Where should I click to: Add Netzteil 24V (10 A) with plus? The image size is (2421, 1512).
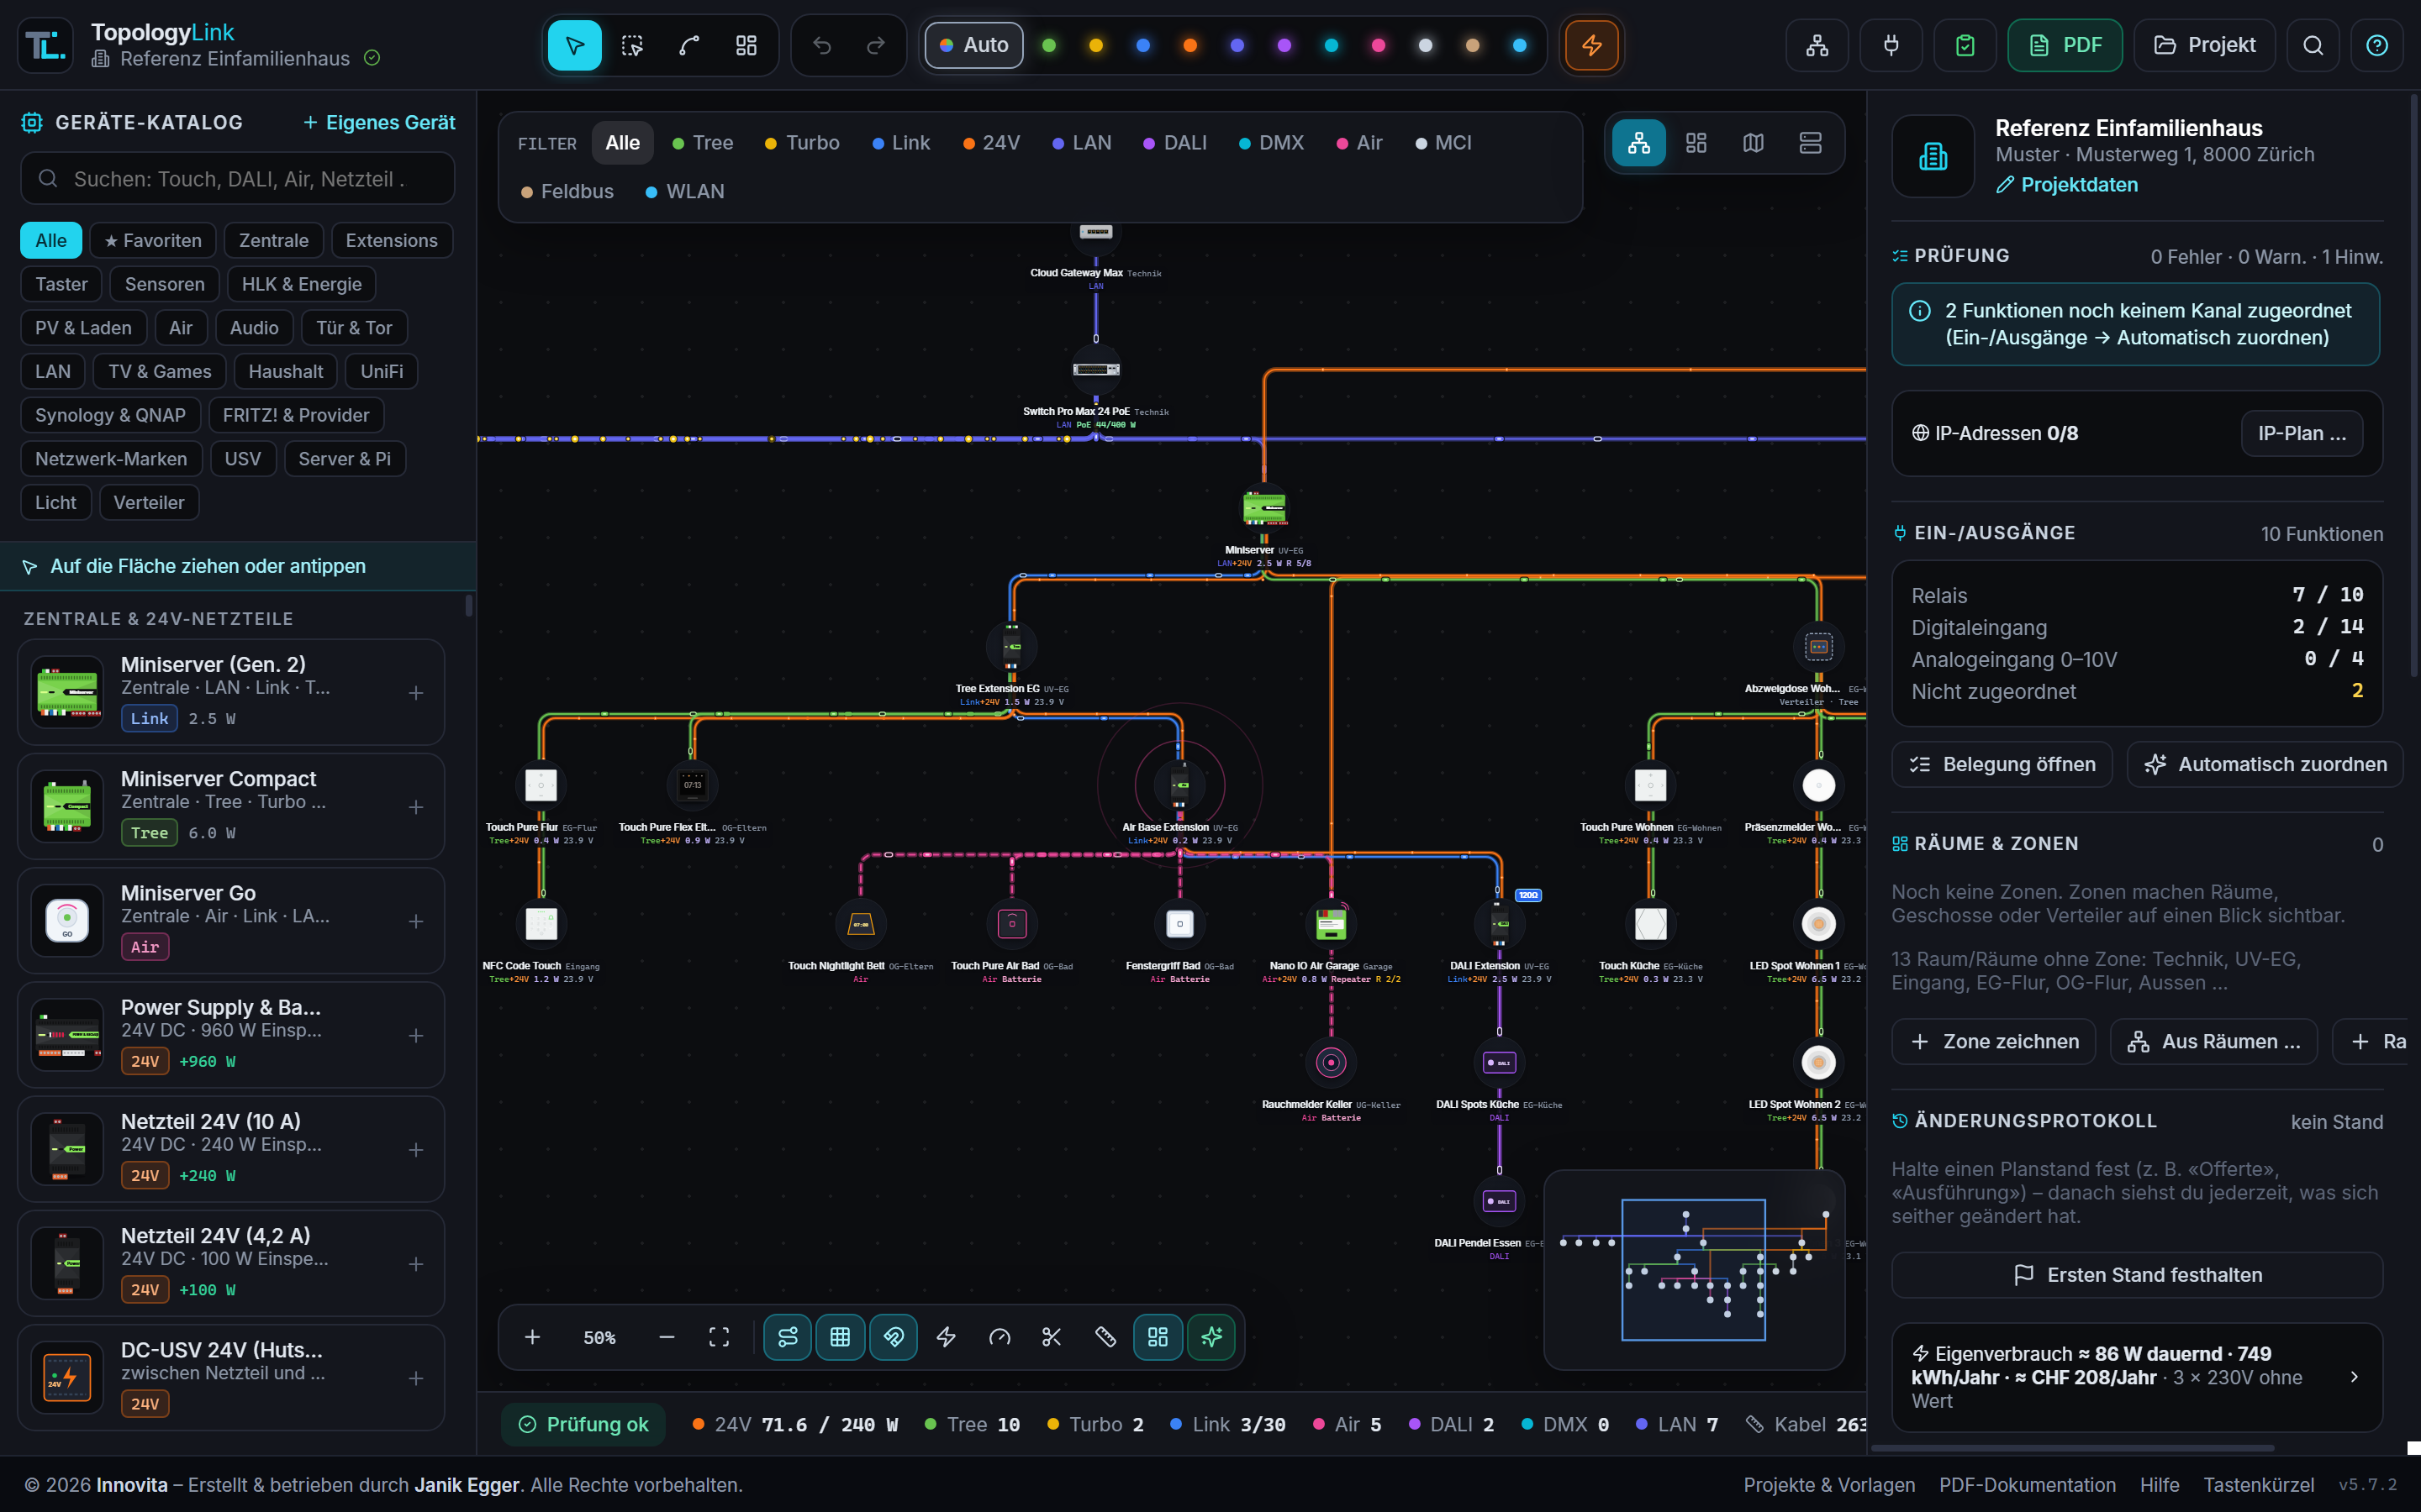click(x=416, y=1150)
